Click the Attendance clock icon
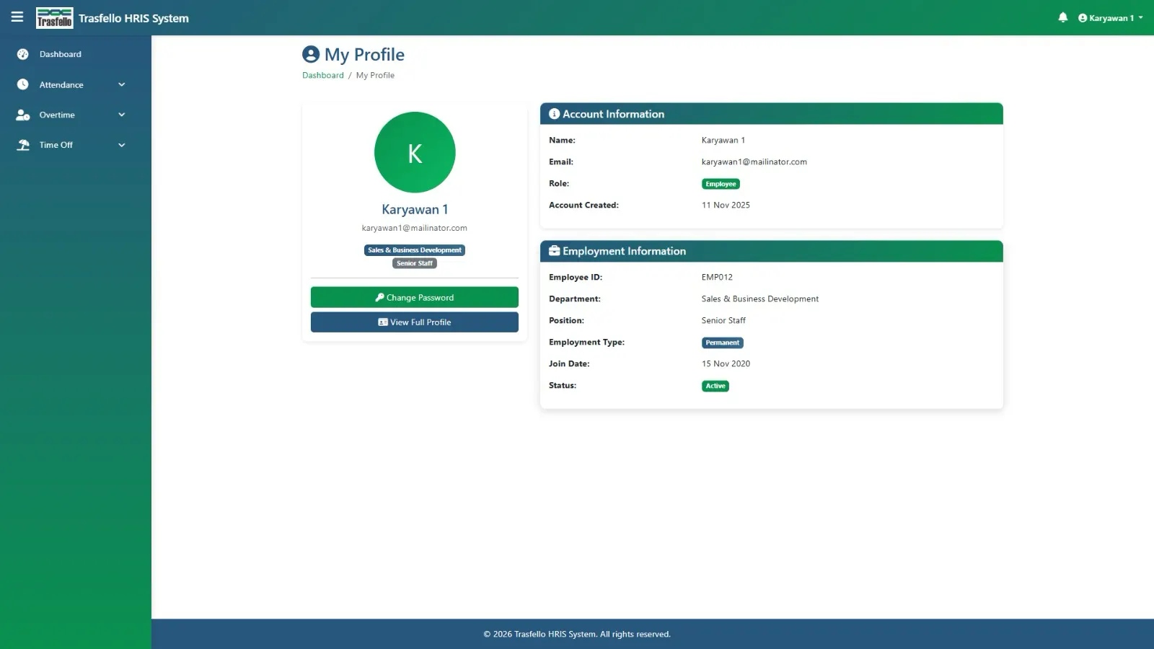This screenshot has width=1154, height=649. tap(23, 84)
